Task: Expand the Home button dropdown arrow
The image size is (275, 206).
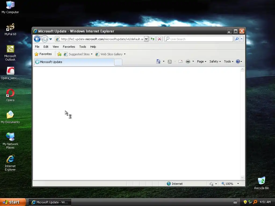Action: pyautogui.click(x=164, y=61)
